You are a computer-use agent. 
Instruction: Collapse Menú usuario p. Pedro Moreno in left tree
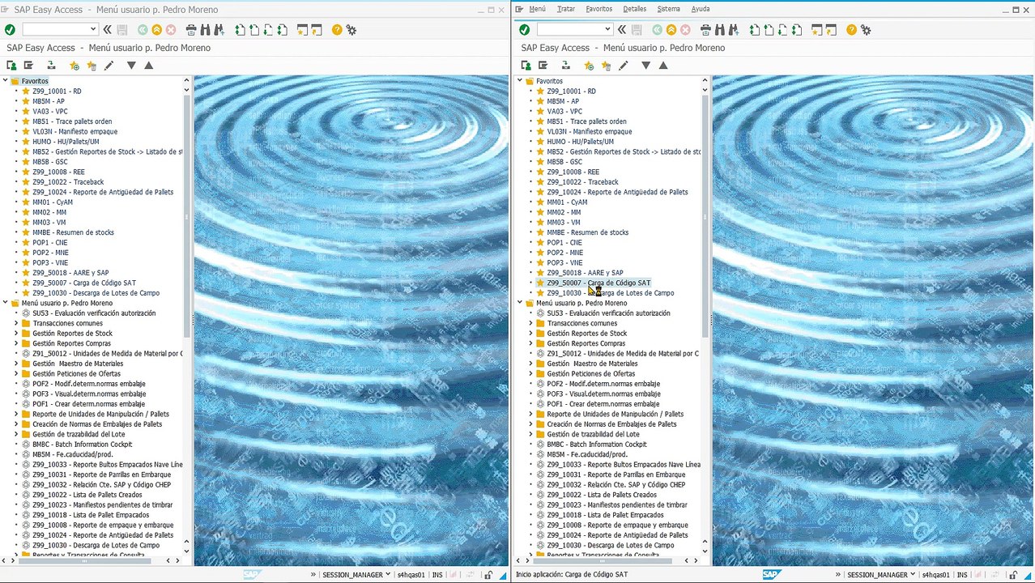click(x=5, y=303)
